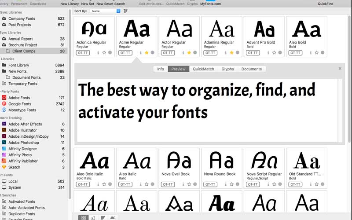Toggle activation dot on Aleo Bold Italic
The height and width of the screenshot is (220, 352).
(x=110, y=184)
